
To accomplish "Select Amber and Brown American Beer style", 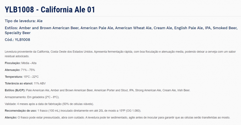I will [x=49, y=28].
